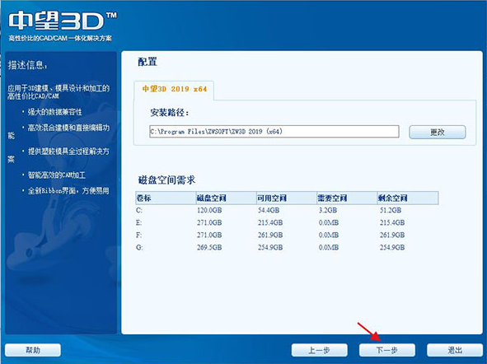Click the 磁盘空间需求 section title
Viewport: 487px width, 364px height.
(166, 180)
